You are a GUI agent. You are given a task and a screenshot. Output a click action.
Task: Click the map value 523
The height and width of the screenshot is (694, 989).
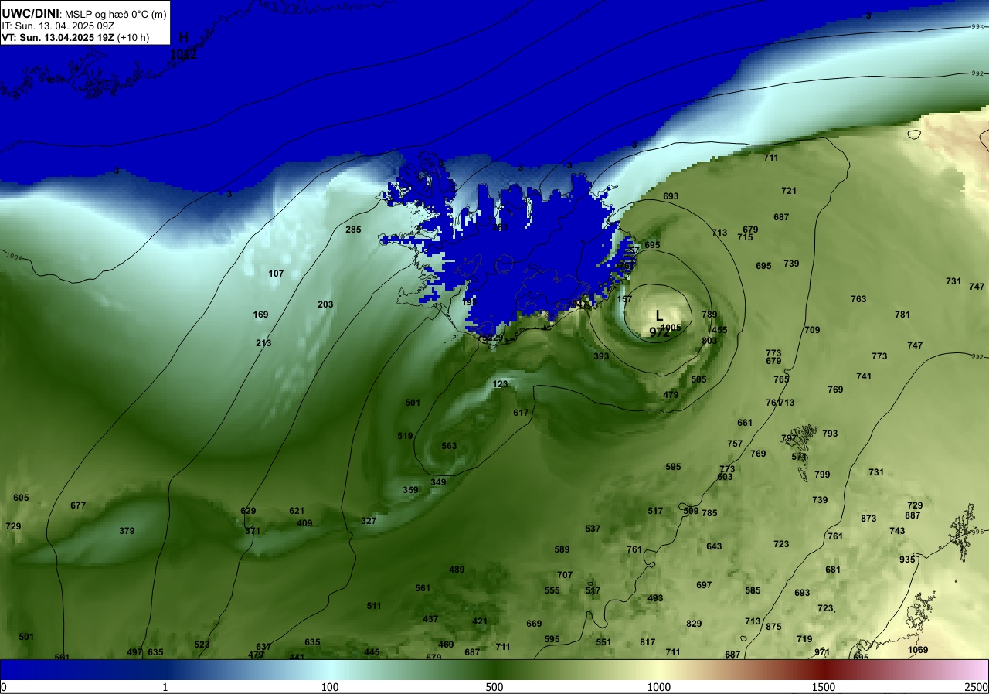point(202,645)
